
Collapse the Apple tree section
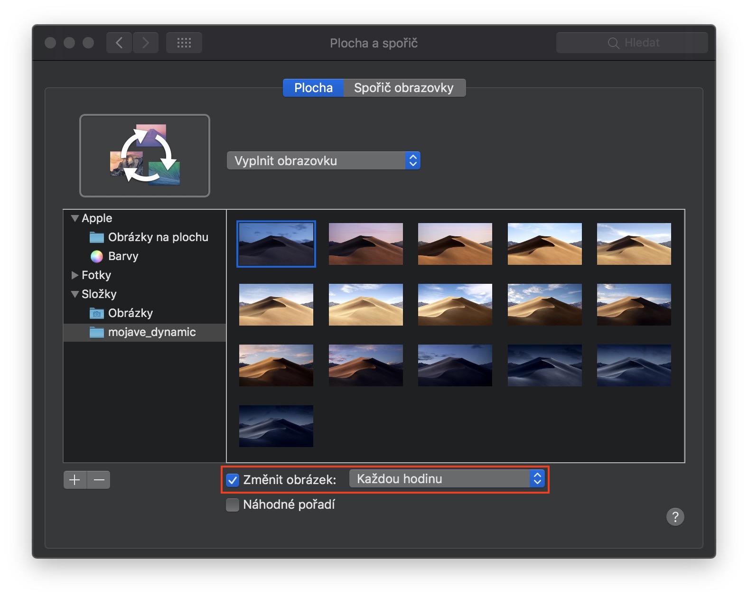75,218
